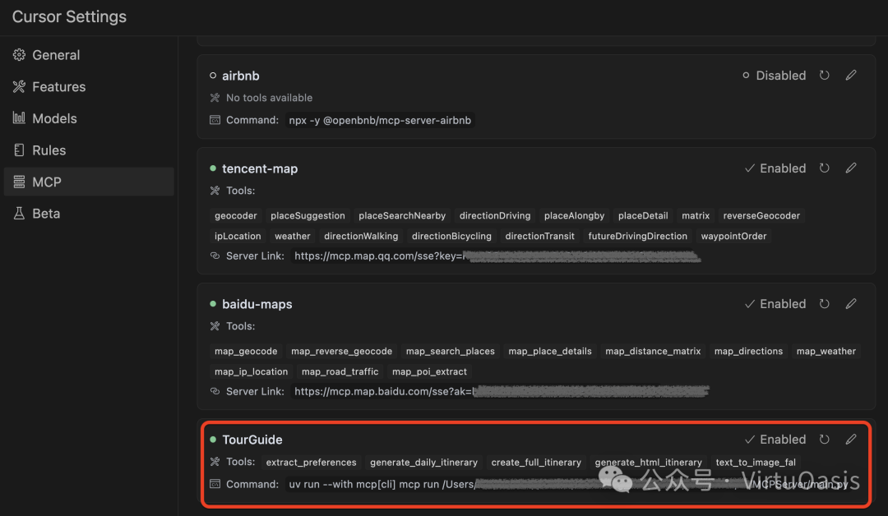Click the reverseGeocoder tool tag

point(761,215)
